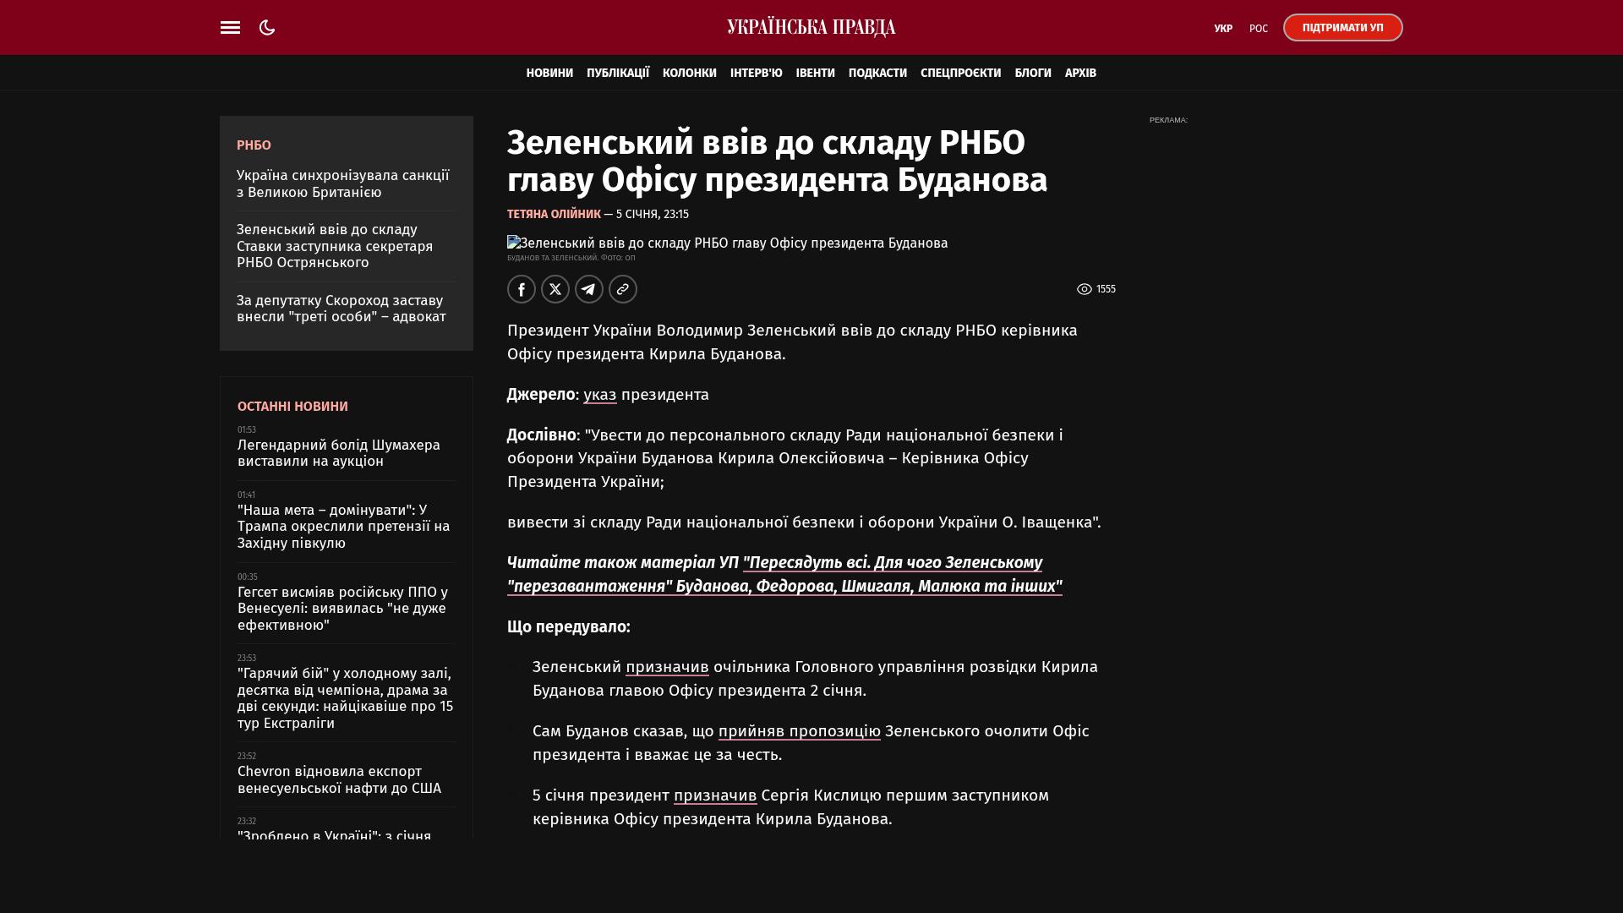1623x913 pixels.
Task: Toggle dark mode moon icon
Action: click(267, 28)
